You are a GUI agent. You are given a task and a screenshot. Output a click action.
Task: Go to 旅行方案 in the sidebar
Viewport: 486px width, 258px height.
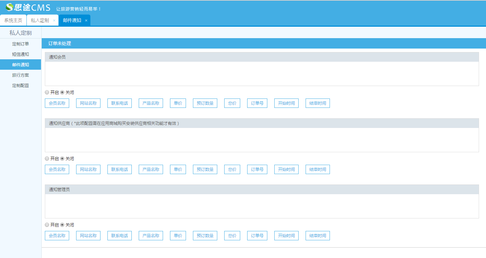click(21, 75)
